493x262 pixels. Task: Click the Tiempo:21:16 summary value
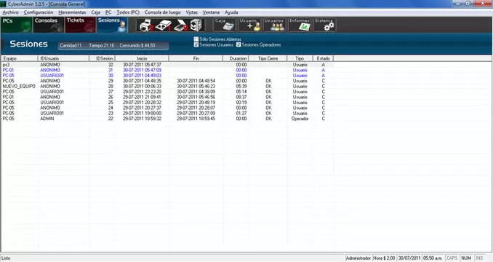pyautogui.click(x=101, y=46)
